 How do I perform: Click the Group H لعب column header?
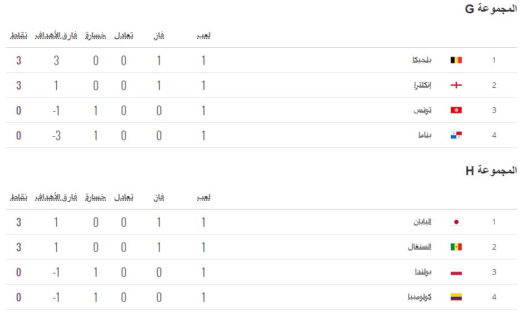coord(203,197)
